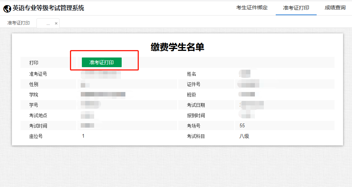Image resolution: width=352 pixels, height=187 pixels.
Task: Click the 缴费学生名单 heading
Action: coord(177,47)
